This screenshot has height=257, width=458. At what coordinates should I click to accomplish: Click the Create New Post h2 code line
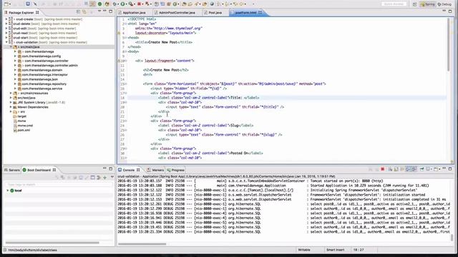pos(165,70)
